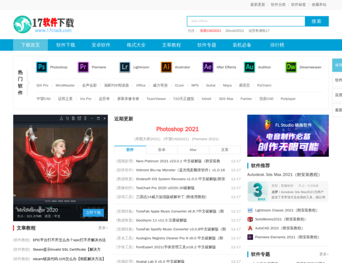Switch to the 软件 tab in 近期更新

point(130,149)
